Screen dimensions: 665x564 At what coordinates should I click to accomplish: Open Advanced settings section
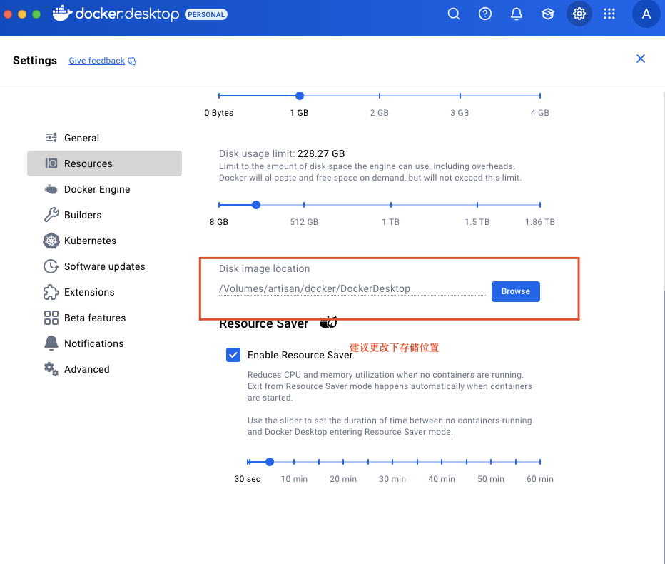click(104, 369)
